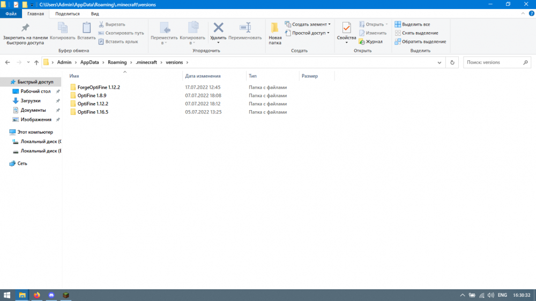Pin folder to Quick Access panel
Screen dimensions: 536x301
click(25, 33)
